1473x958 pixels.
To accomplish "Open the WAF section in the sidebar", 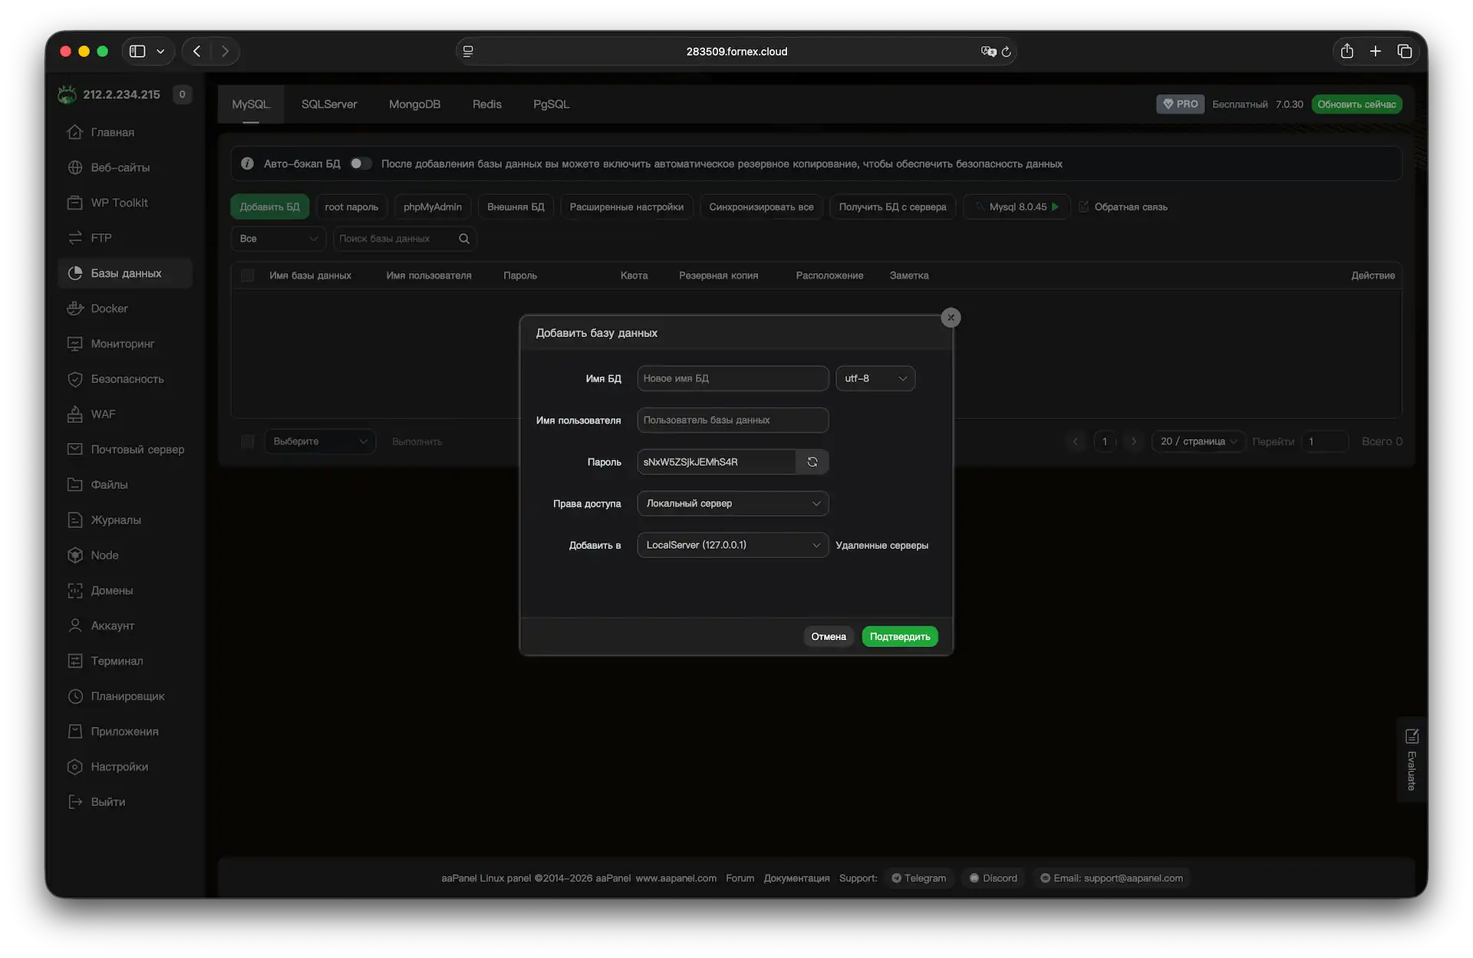I will click(103, 415).
